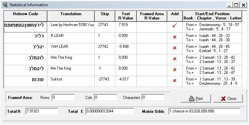Toggle the red checkmark for Lear by Heshvan
This screenshot has height=125, width=249.
pos(175,25)
